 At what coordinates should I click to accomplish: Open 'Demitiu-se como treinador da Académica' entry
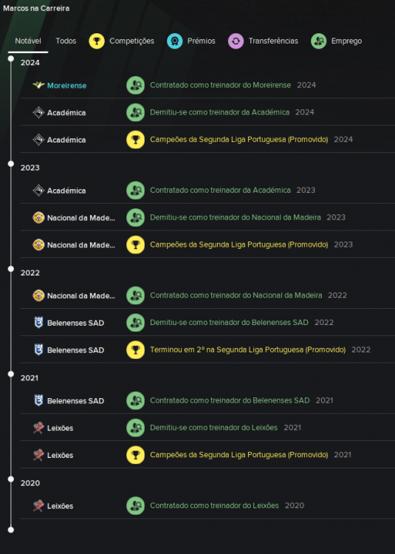coord(219,112)
